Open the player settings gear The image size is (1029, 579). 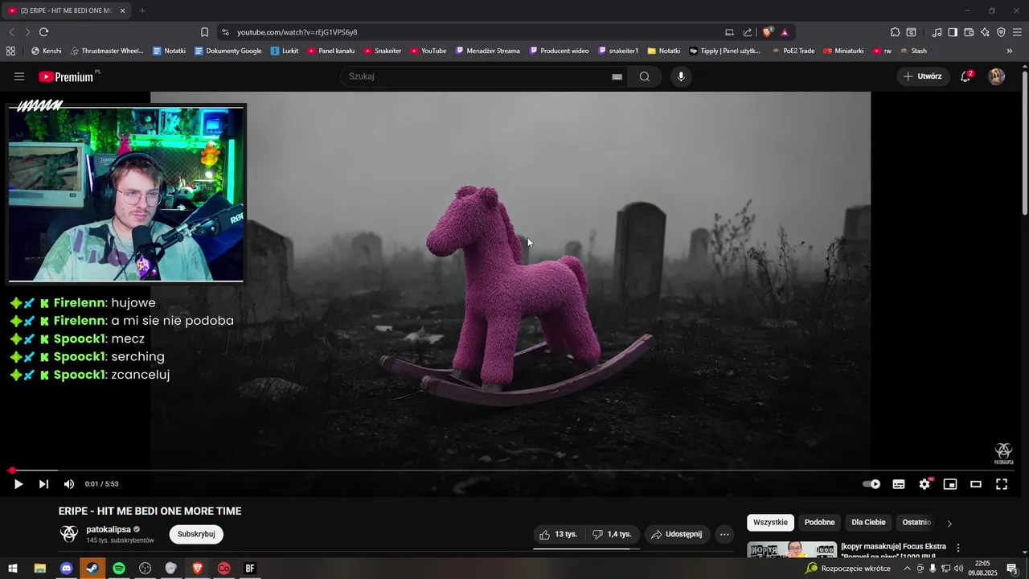924,484
